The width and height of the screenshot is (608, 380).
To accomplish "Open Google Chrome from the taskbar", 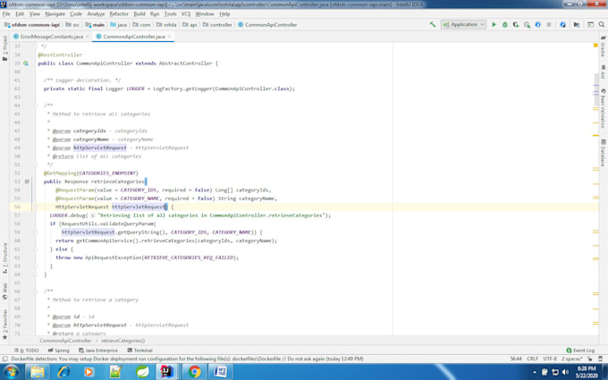I will [x=194, y=372].
